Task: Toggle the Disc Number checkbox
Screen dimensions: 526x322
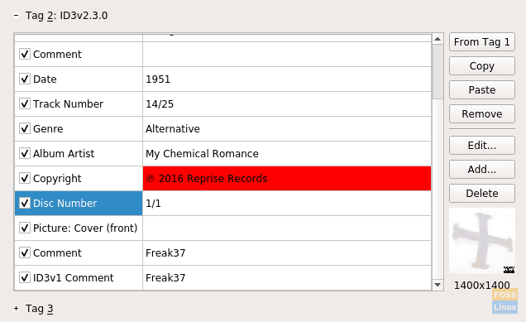Action: pos(25,203)
